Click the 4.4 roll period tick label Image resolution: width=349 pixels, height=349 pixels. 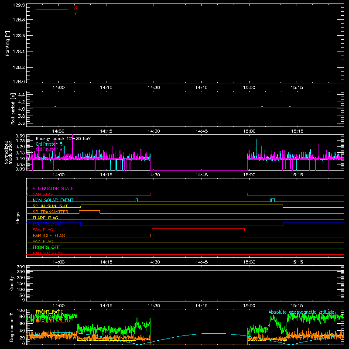click(x=21, y=95)
